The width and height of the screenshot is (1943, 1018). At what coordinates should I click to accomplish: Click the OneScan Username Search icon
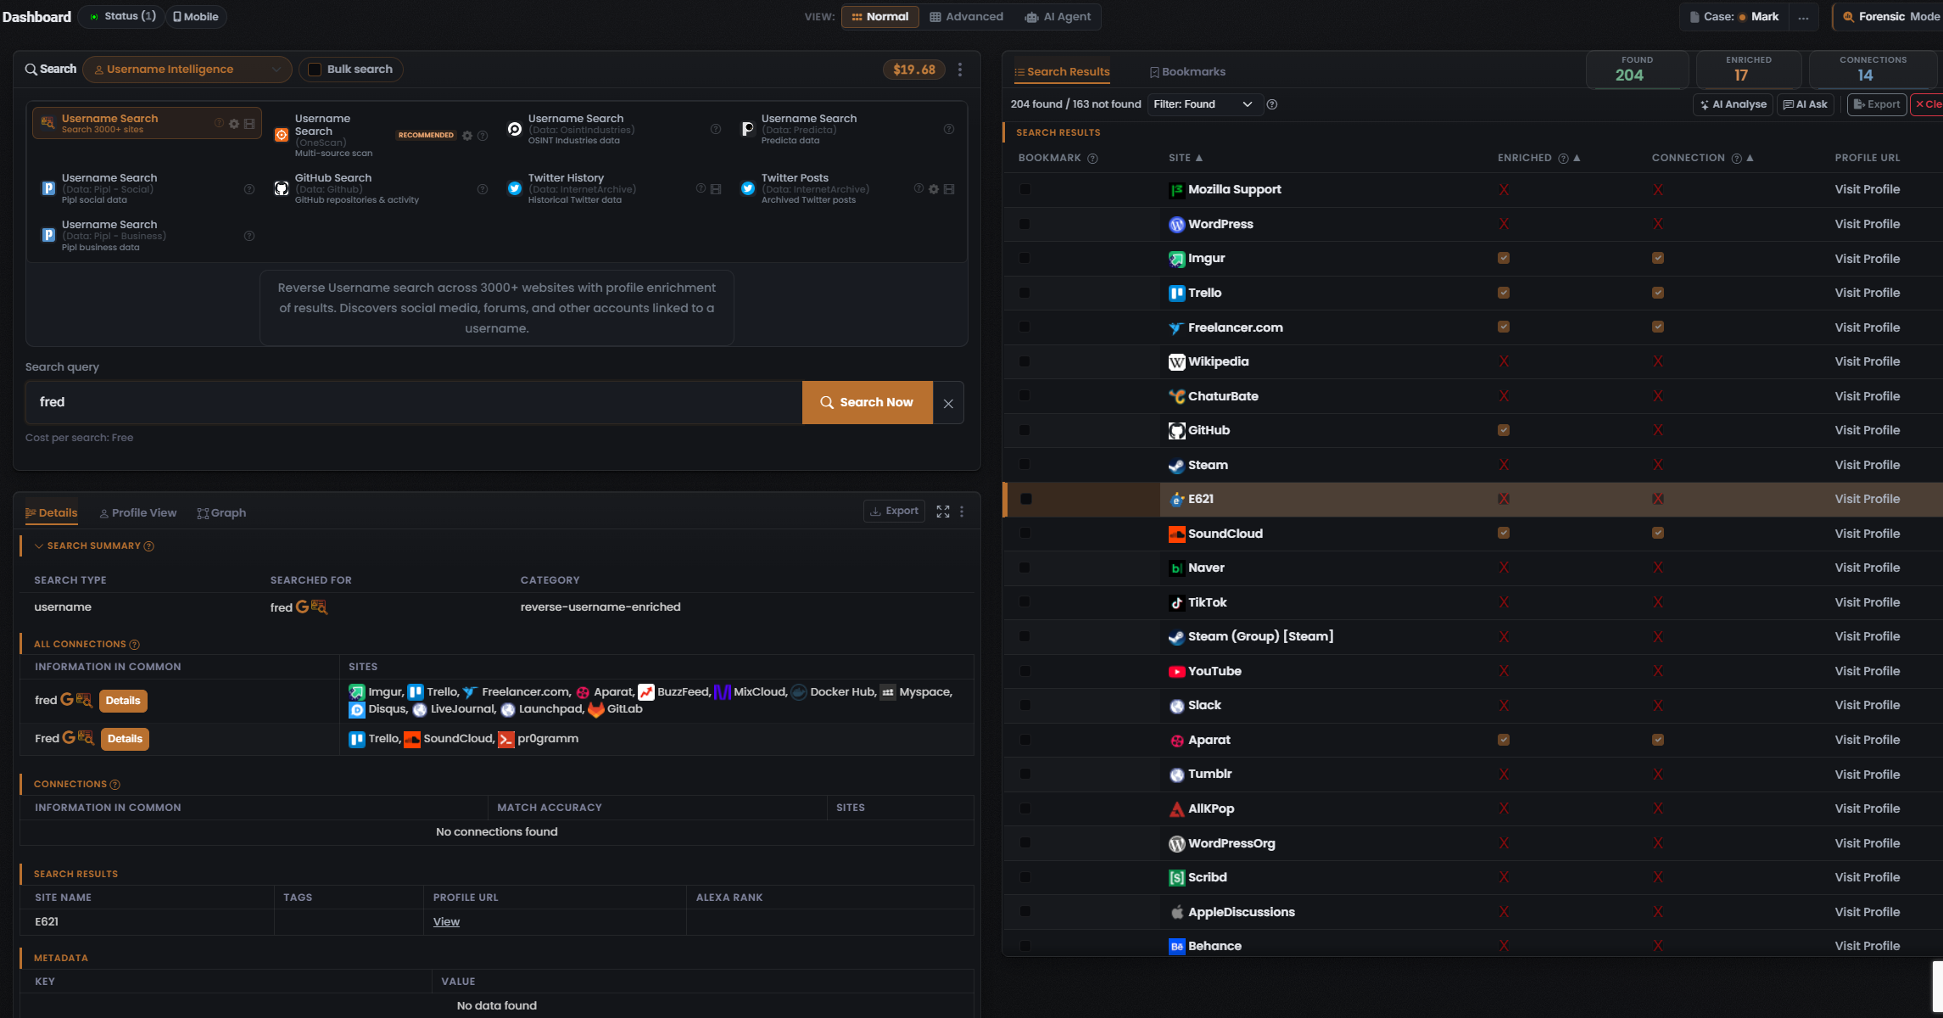point(282,135)
